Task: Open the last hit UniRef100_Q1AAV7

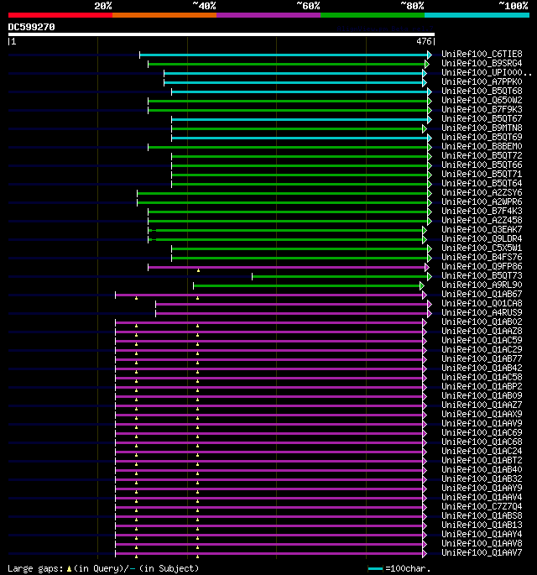Action: [x=482, y=552]
